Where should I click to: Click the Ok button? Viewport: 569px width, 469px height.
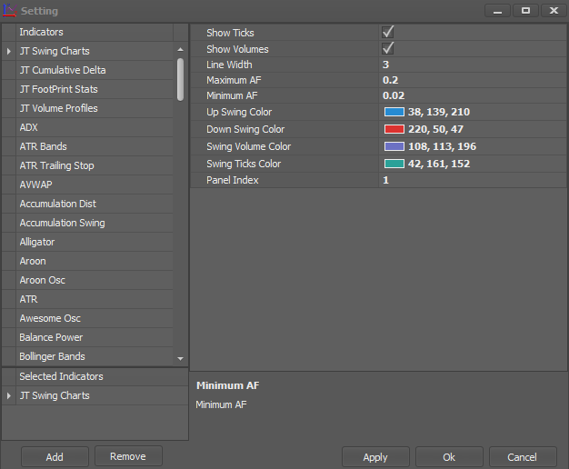[449, 457]
